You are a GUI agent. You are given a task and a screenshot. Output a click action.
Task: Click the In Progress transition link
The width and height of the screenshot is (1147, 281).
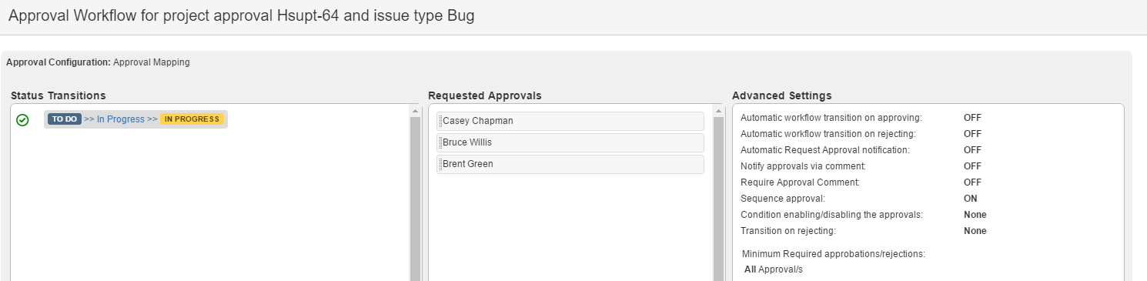click(x=121, y=119)
